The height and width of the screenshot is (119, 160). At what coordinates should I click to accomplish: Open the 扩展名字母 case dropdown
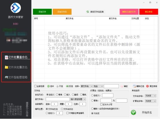[150, 101]
